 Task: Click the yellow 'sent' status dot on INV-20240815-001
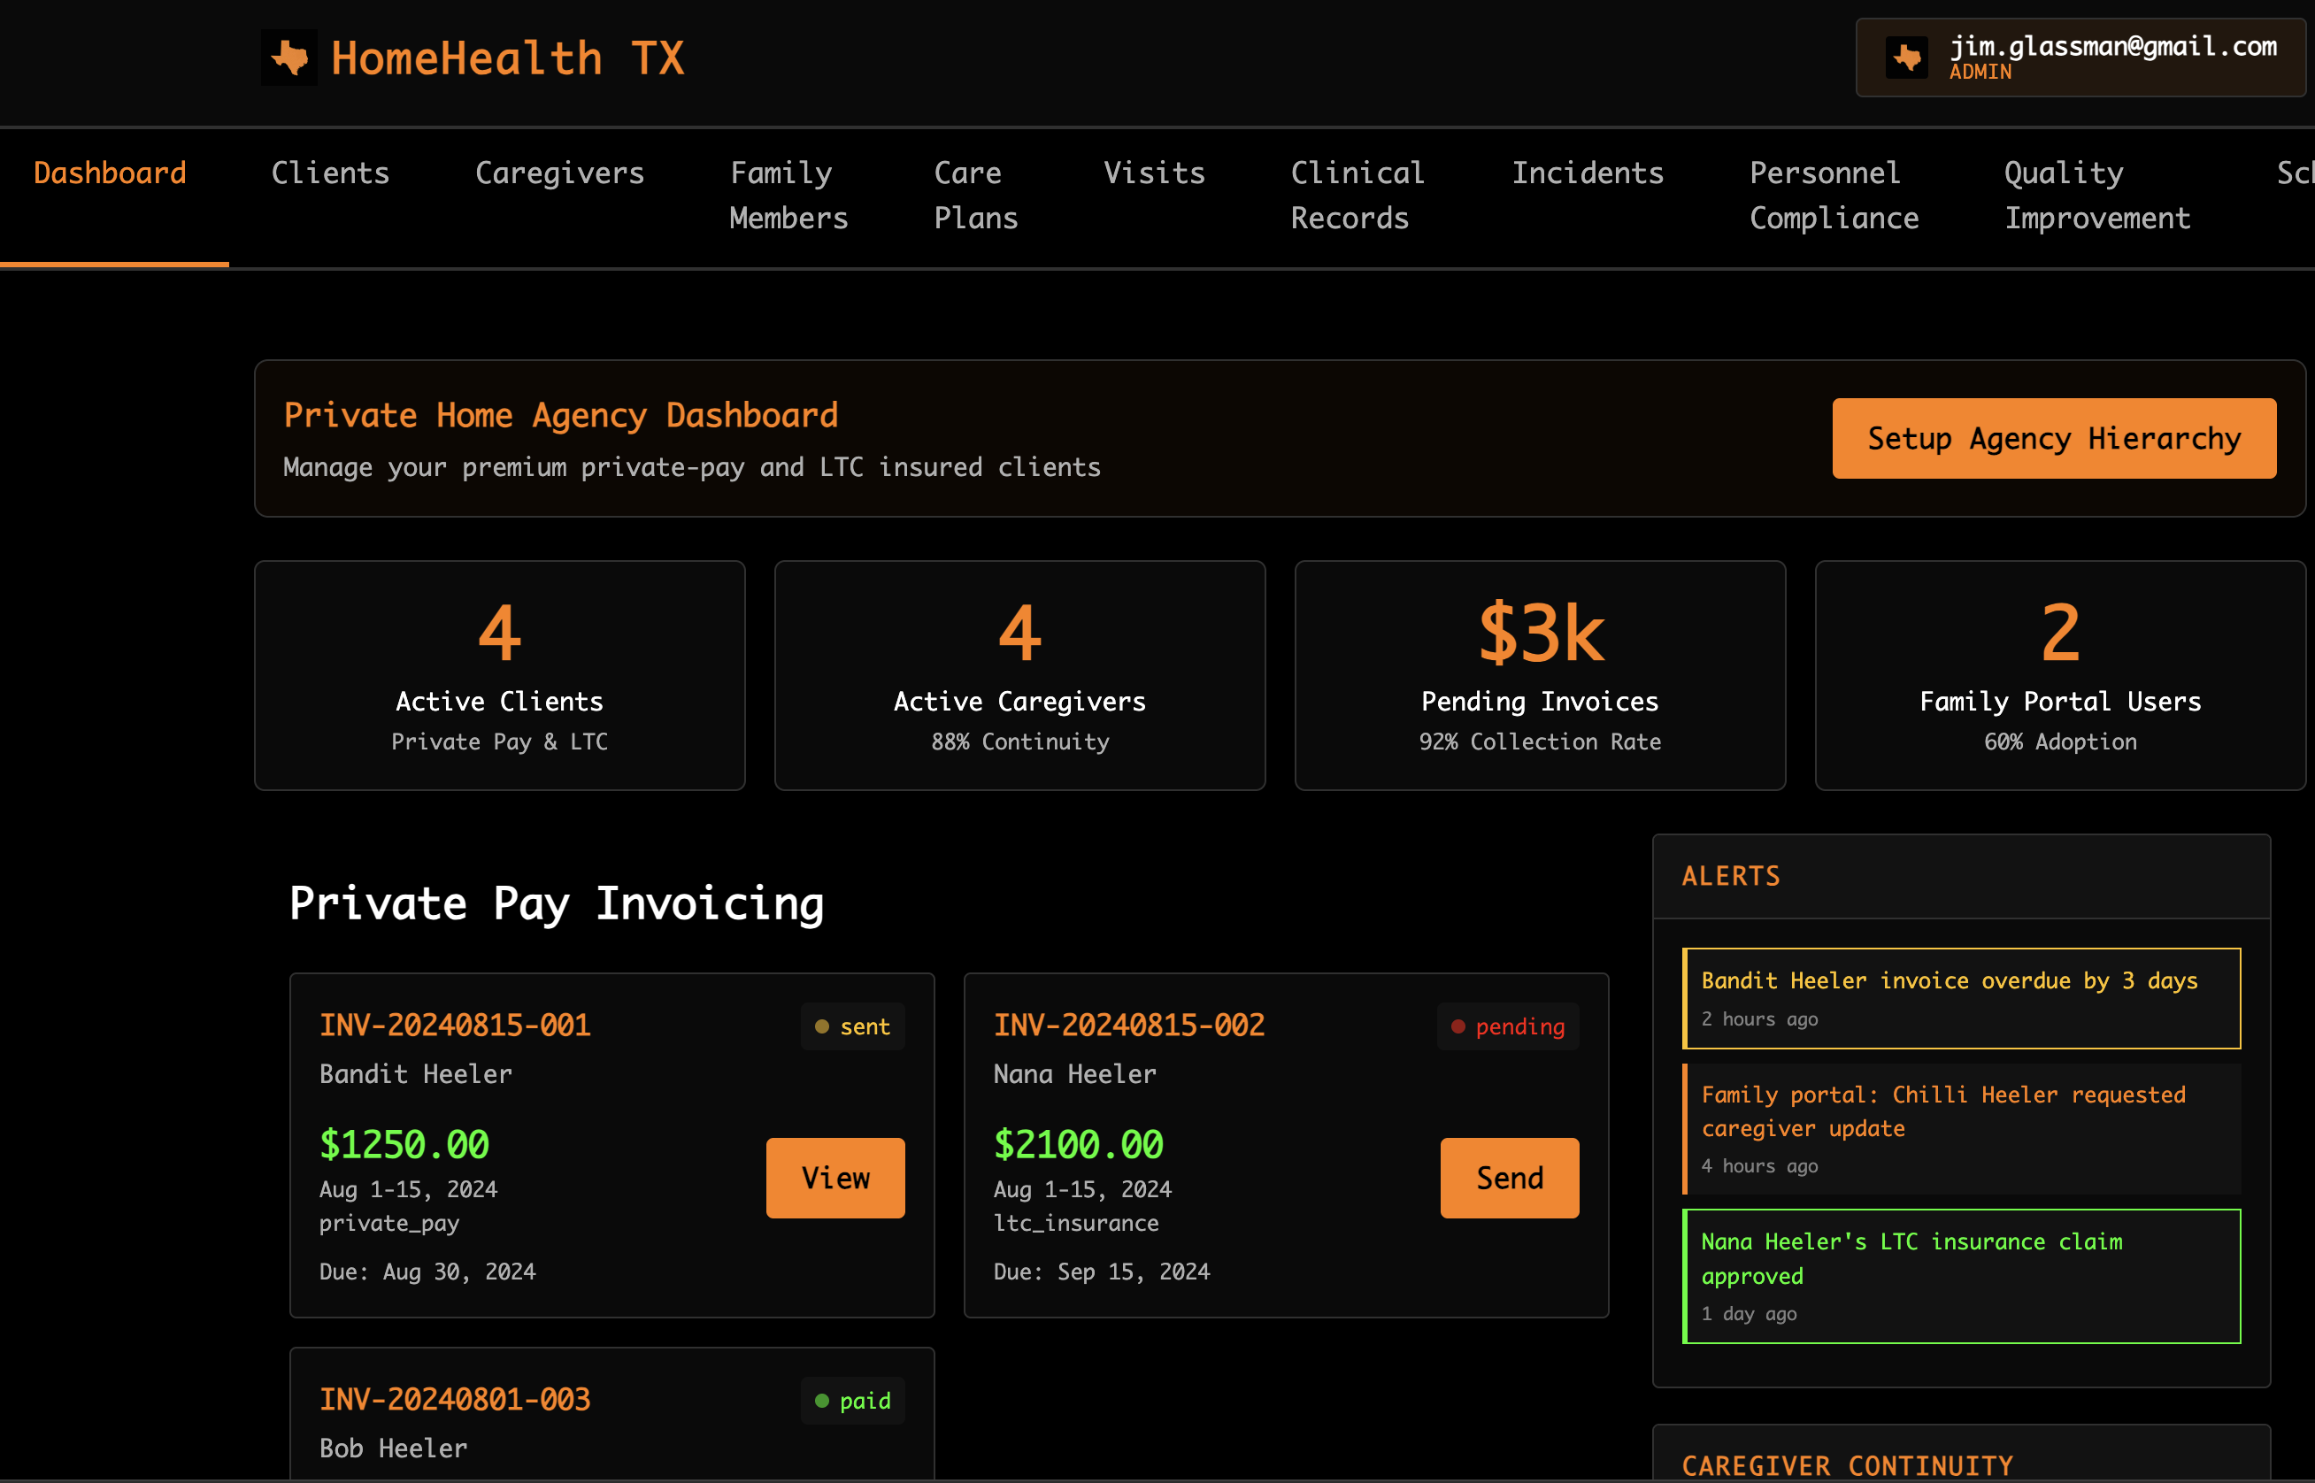click(821, 1026)
